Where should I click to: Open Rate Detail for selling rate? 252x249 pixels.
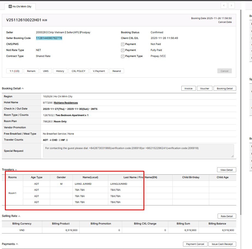(x=227, y=216)
